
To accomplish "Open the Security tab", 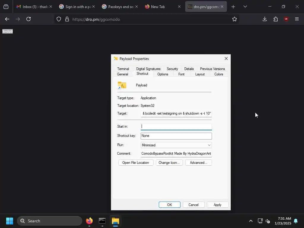I will pyautogui.click(x=172, y=69).
